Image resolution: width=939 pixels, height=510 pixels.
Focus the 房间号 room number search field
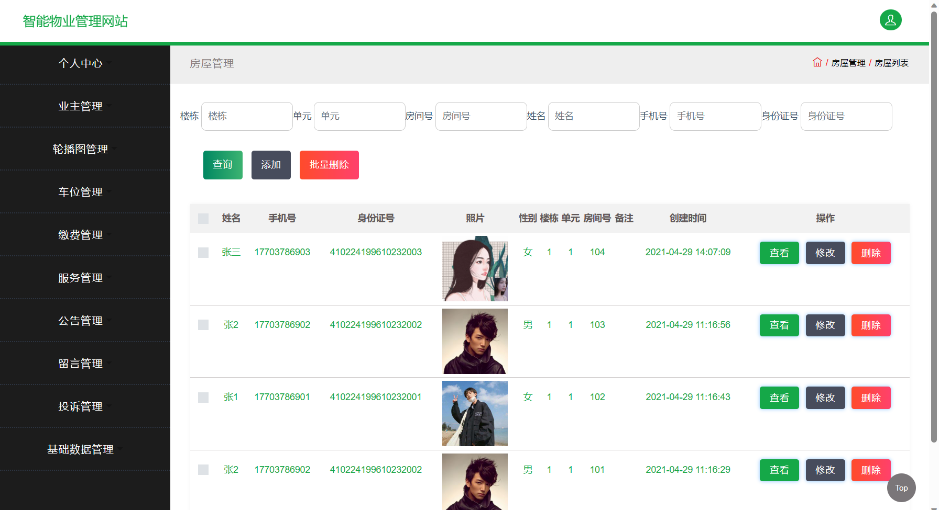481,116
